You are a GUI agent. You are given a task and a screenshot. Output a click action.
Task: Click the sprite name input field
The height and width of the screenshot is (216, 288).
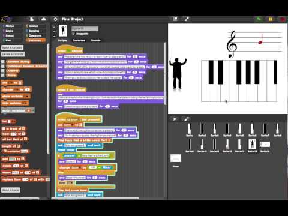[x=85, y=29]
